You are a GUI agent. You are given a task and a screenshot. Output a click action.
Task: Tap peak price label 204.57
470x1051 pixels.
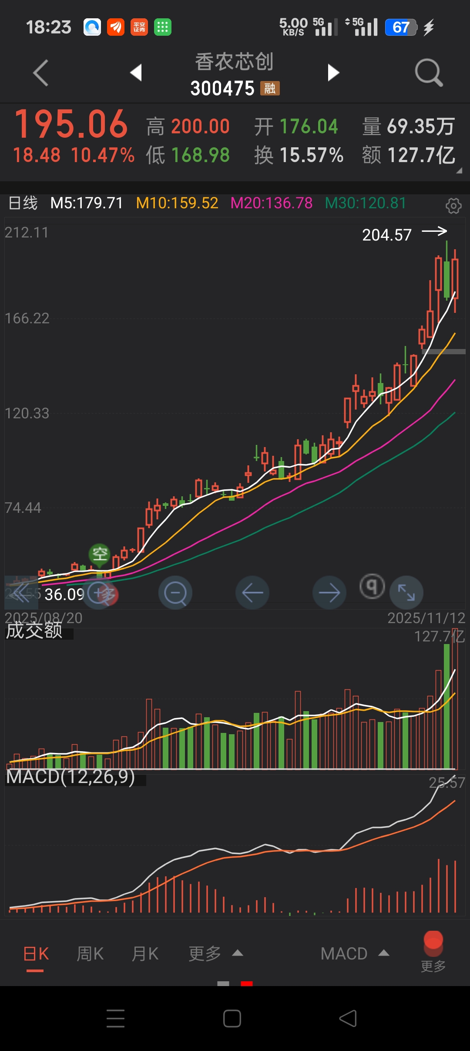coord(387,235)
